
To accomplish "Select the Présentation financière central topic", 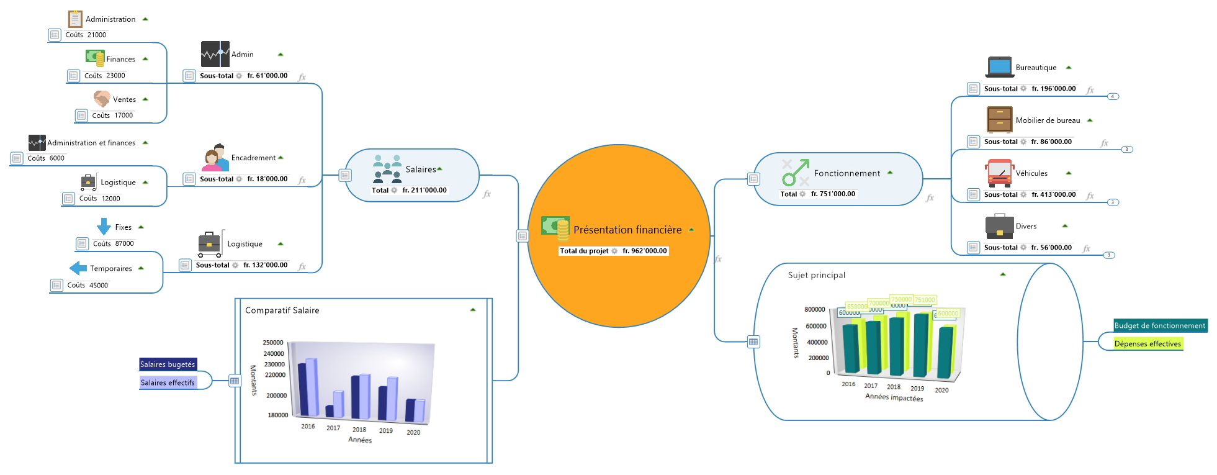I will (627, 230).
